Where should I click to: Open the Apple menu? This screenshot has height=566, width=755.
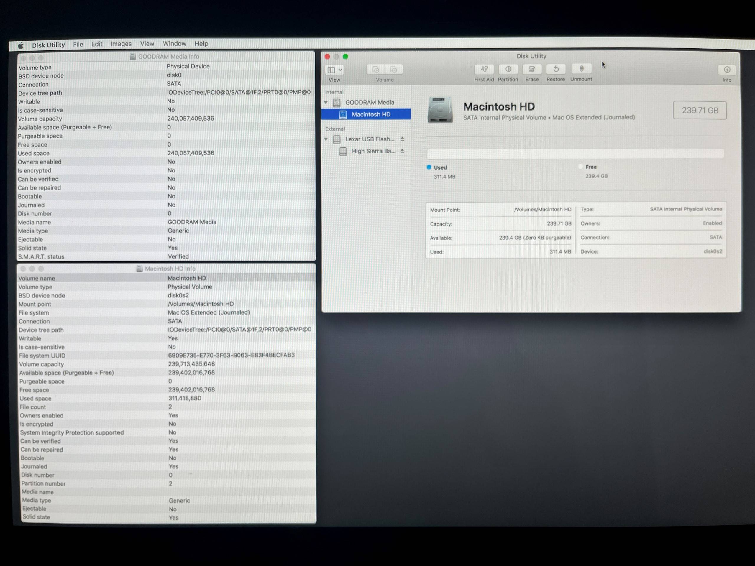click(20, 45)
